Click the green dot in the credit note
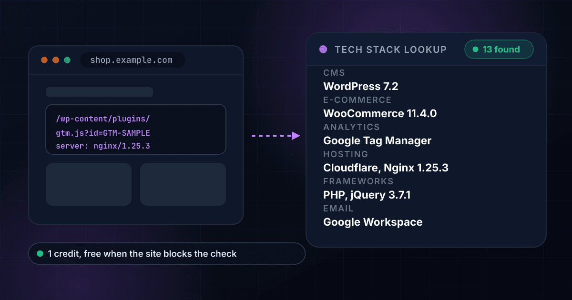Image resolution: width=572 pixels, height=300 pixels. (40, 253)
